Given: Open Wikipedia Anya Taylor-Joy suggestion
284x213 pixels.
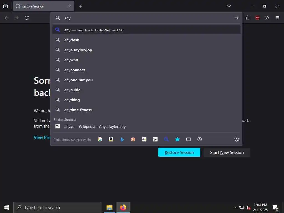Looking at the screenshot, I should coord(146,126).
